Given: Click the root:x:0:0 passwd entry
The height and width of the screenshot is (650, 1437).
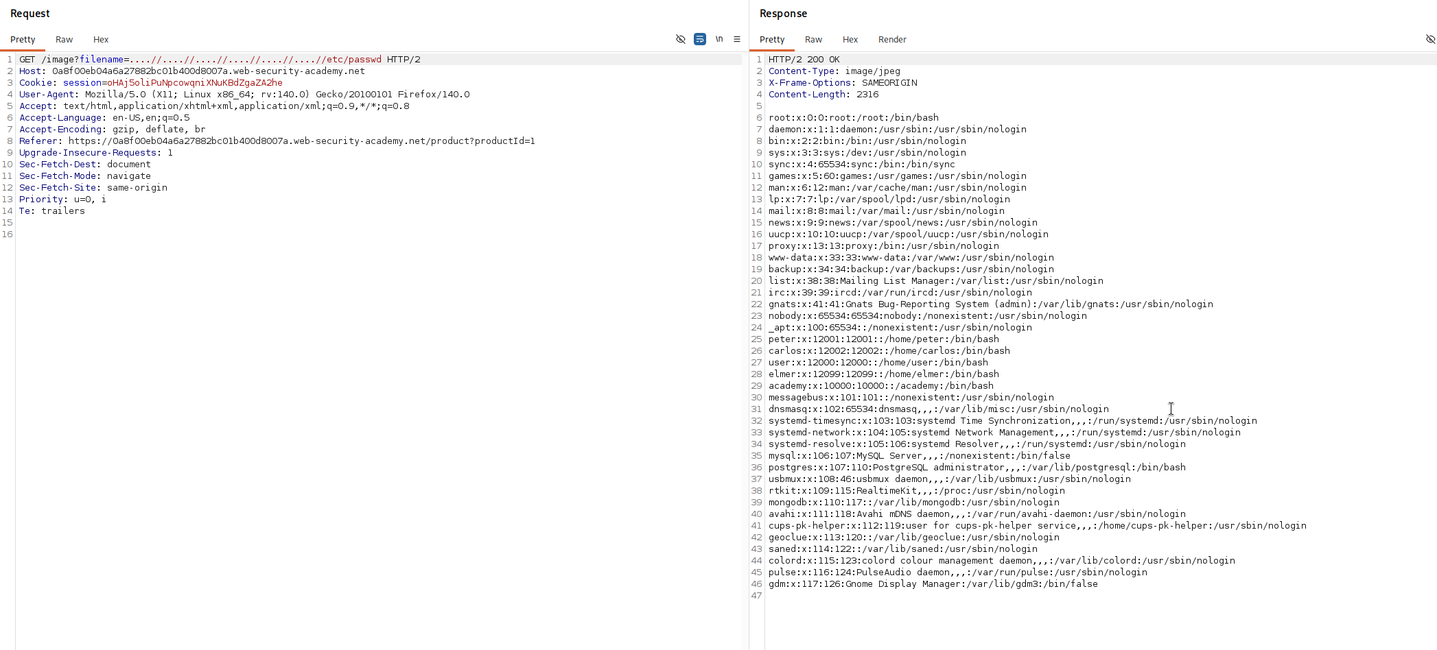Looking at the screenshot, I should (854, 118).
